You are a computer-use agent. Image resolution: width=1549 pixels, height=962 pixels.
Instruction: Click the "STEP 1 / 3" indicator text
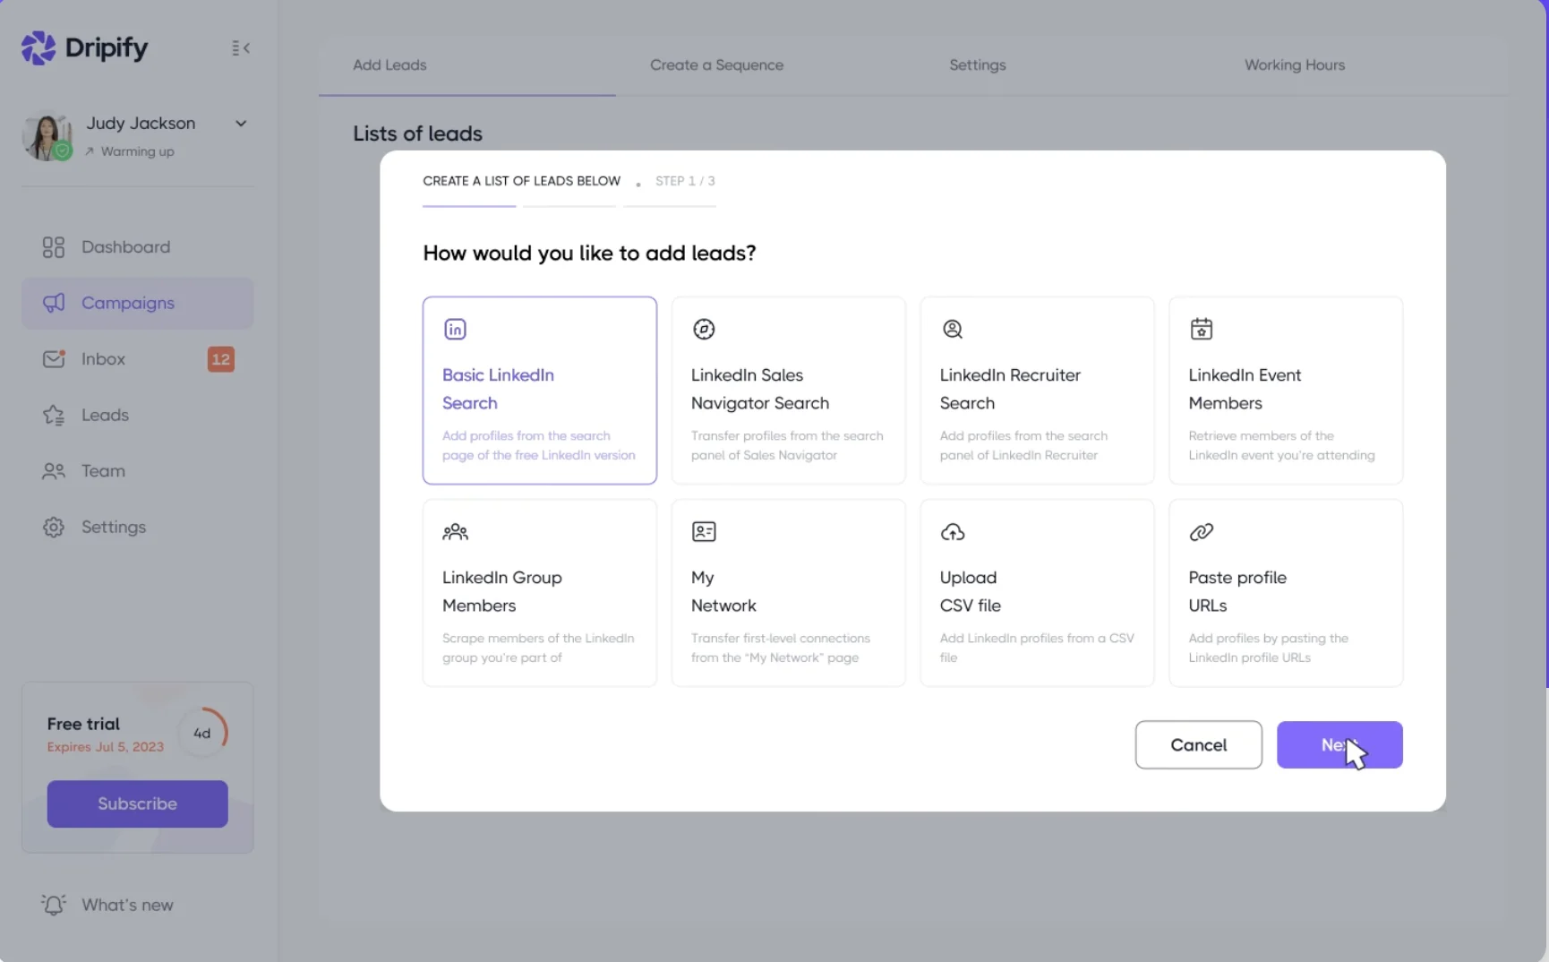(685, 181)
